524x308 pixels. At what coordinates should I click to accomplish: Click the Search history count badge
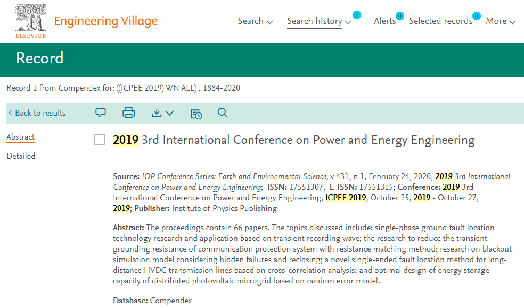(357, 15)
